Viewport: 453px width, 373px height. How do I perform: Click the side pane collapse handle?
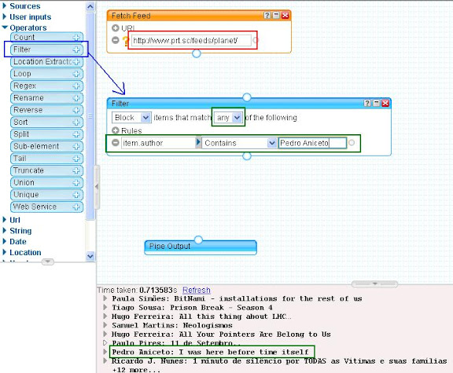point(97,187)
